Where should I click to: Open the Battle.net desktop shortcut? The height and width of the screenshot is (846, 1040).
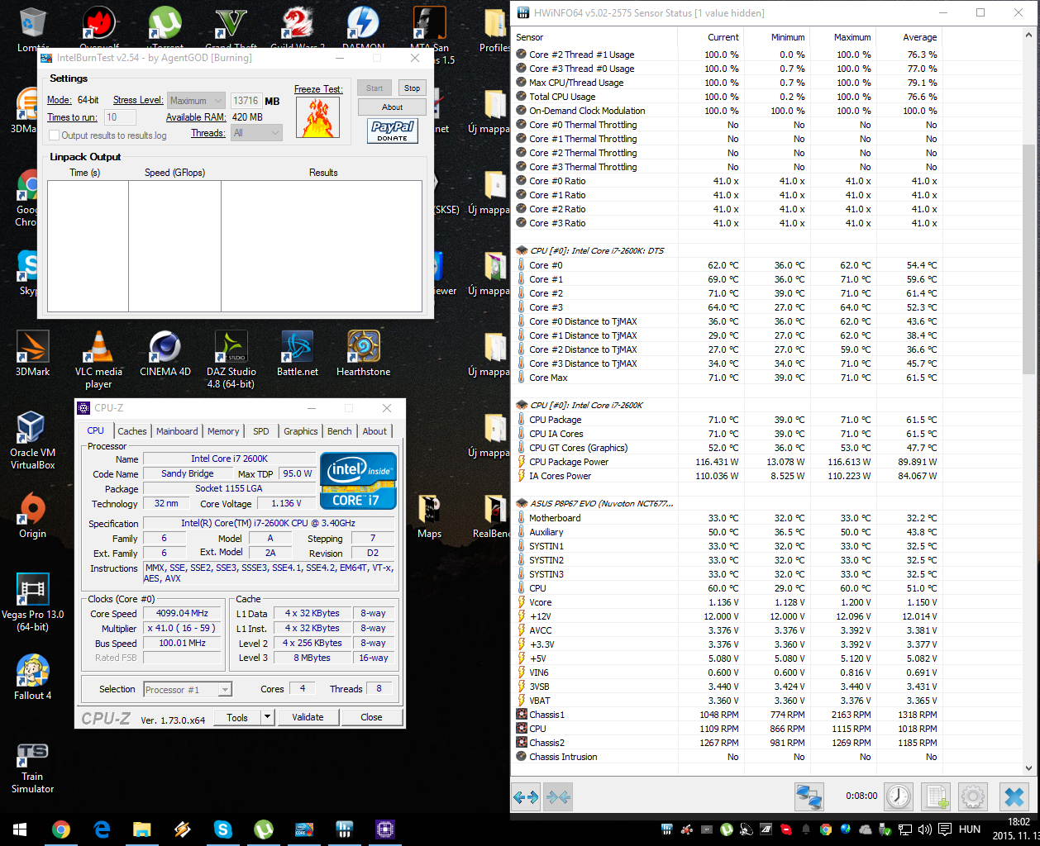297,354
